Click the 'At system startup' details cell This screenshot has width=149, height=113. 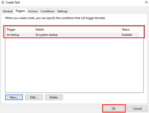[47, 35]
